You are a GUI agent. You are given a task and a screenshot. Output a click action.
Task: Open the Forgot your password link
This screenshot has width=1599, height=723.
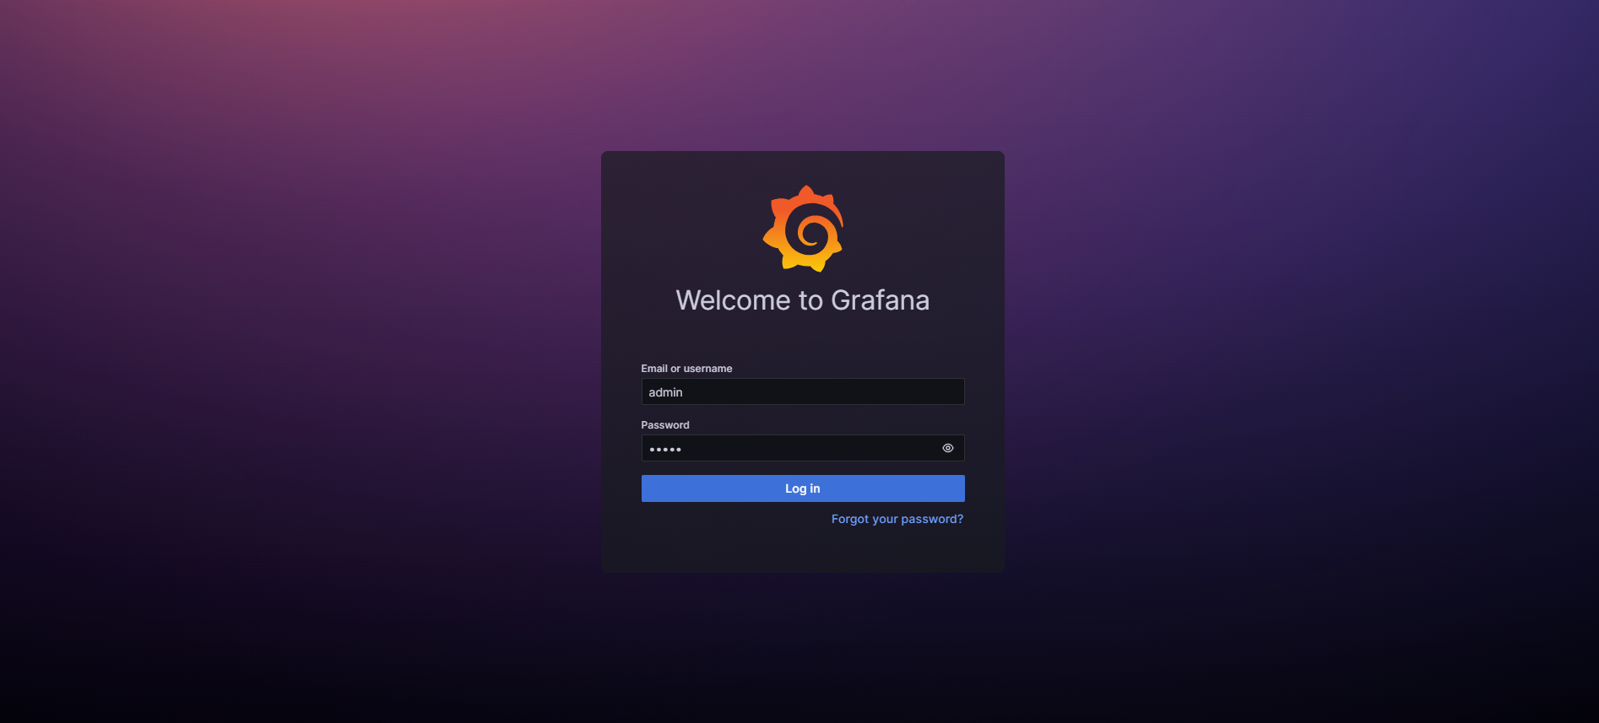coord(897,519)
